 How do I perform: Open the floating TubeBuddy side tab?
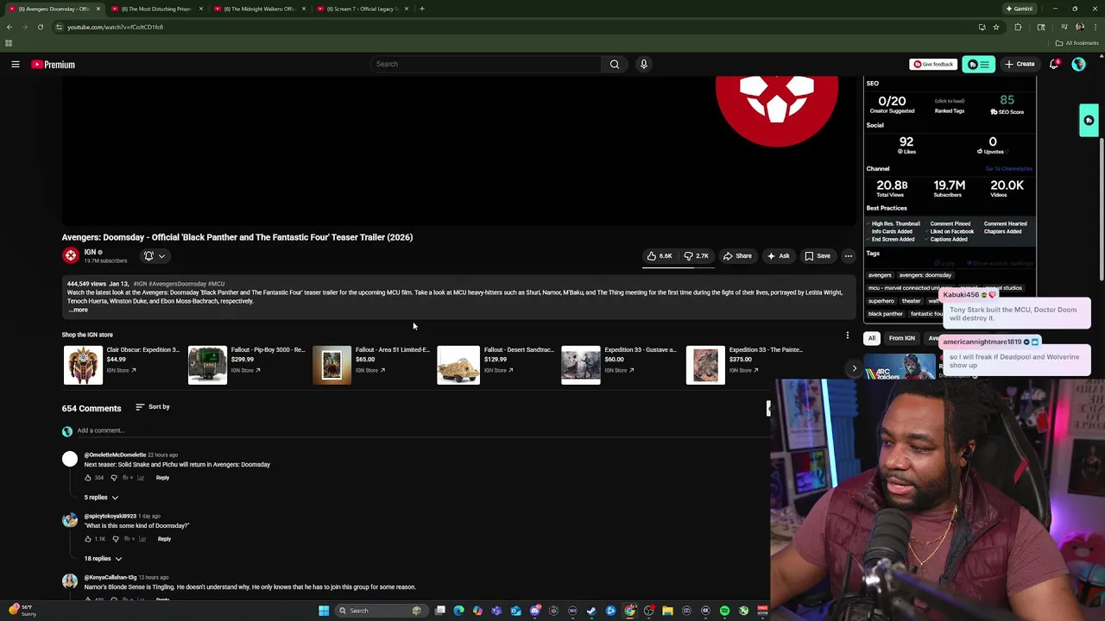click(1089, 121)
